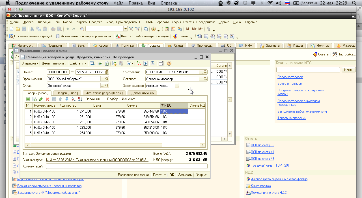Click the refresh document icon in the document toolbar

click(x=100, y=63)
